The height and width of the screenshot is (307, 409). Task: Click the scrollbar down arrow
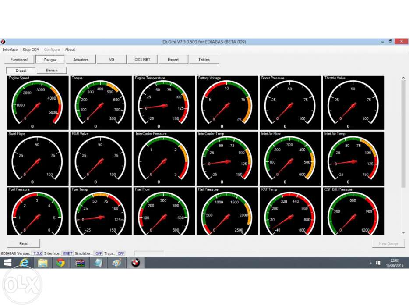(403, 233)
